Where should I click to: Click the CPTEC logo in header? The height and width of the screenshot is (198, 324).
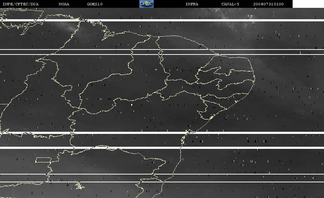pos(146,4)
